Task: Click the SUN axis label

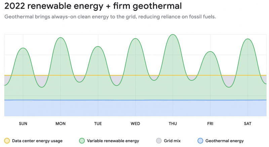Action: click(23, 124)
